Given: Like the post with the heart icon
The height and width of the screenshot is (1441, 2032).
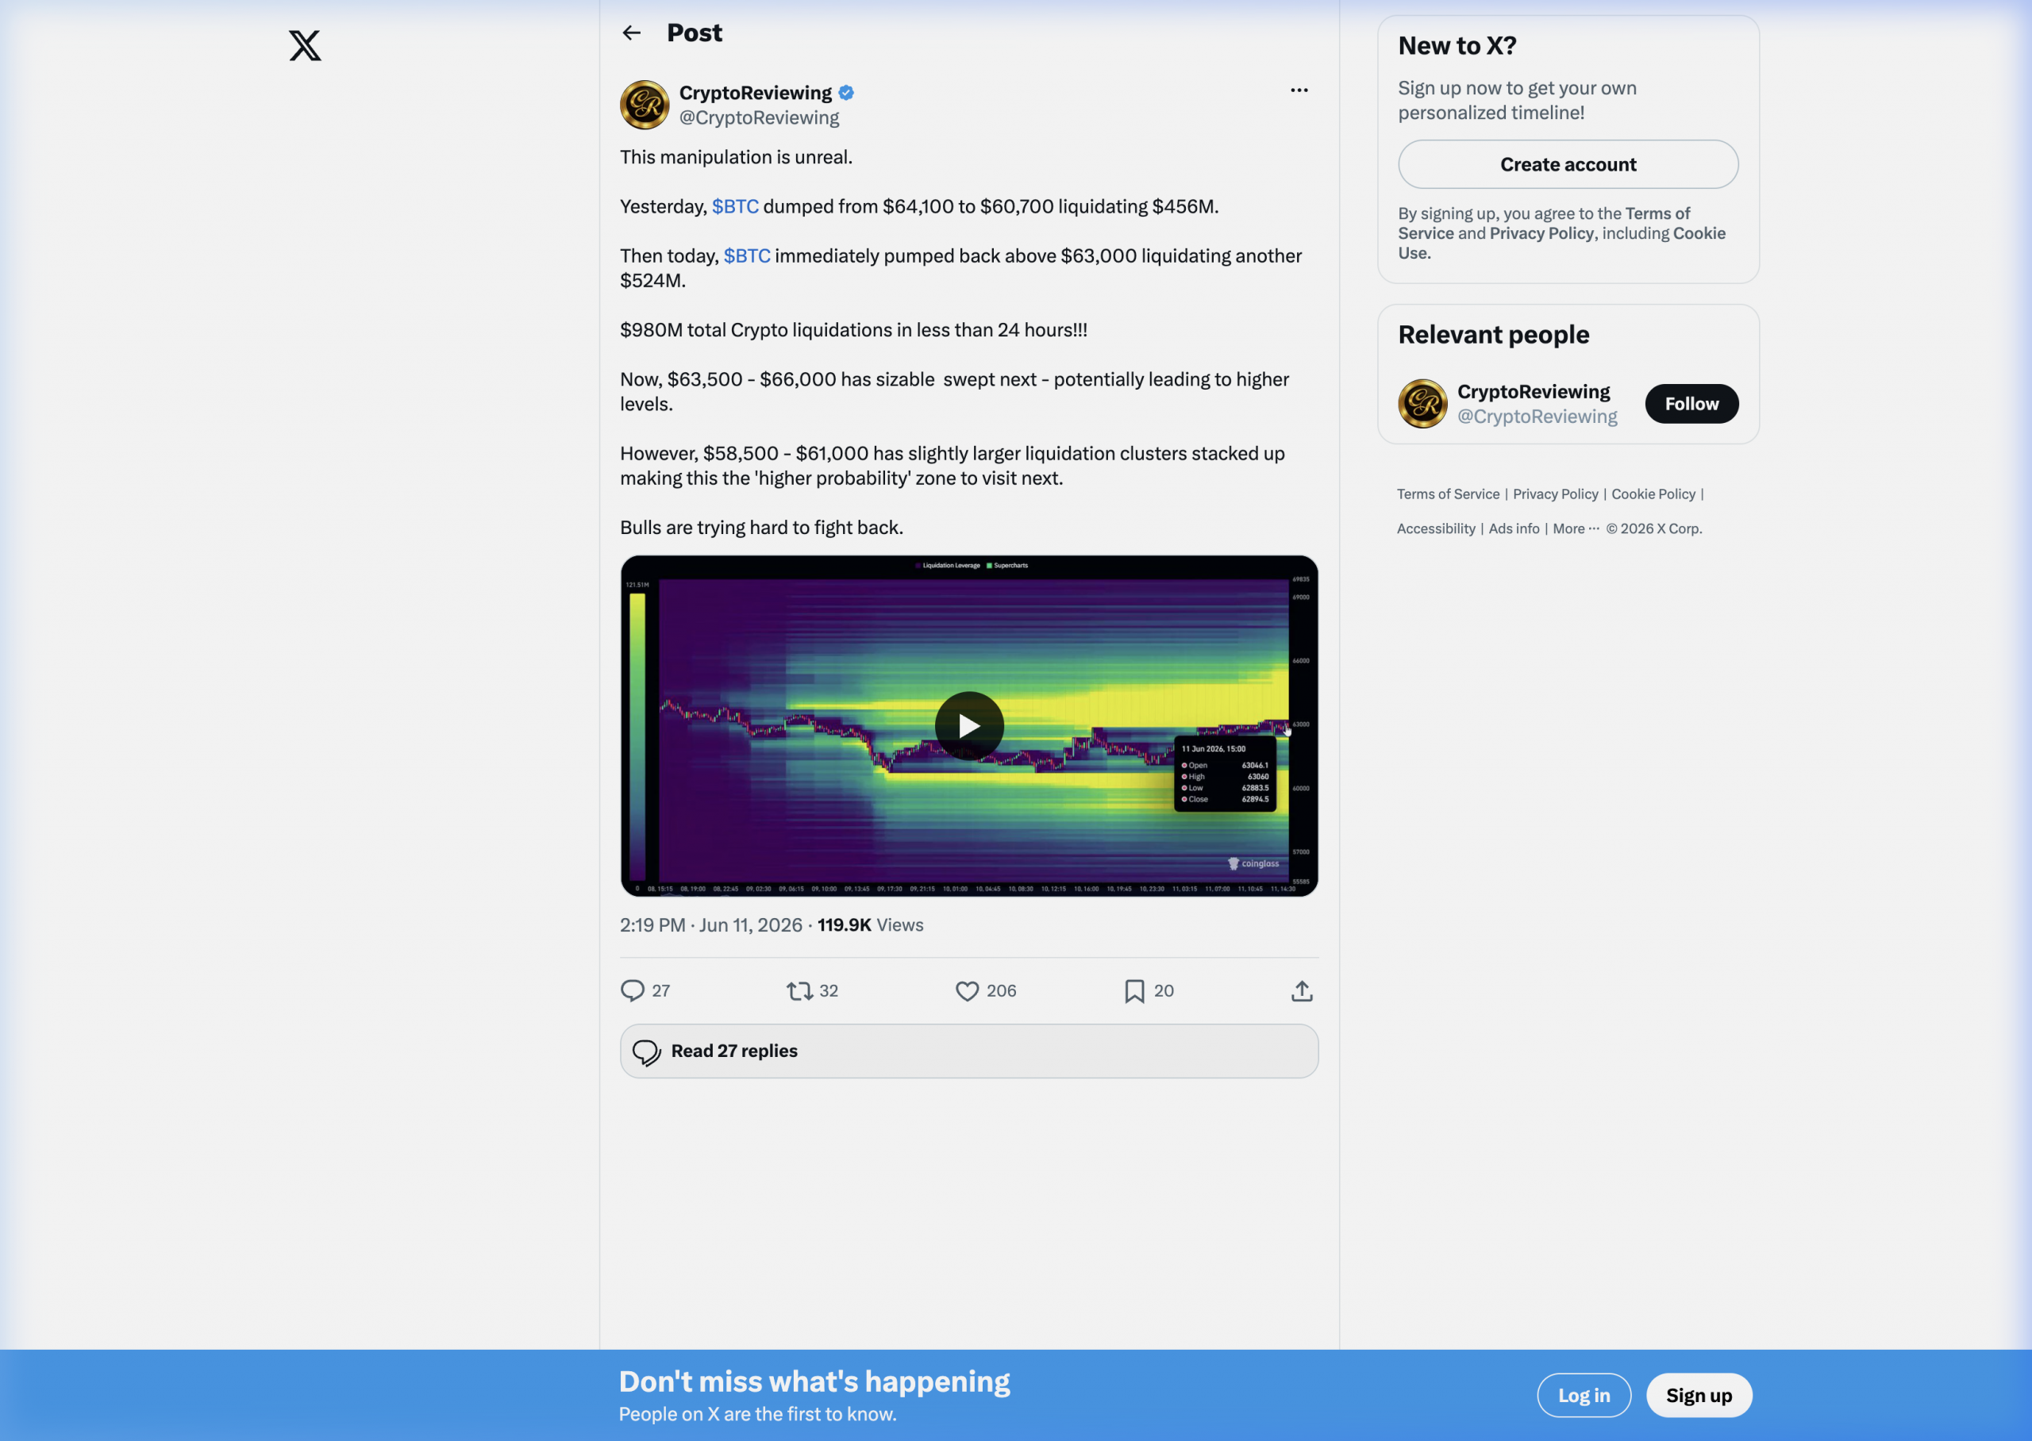Looking at the screenshot, I should 966,990.
